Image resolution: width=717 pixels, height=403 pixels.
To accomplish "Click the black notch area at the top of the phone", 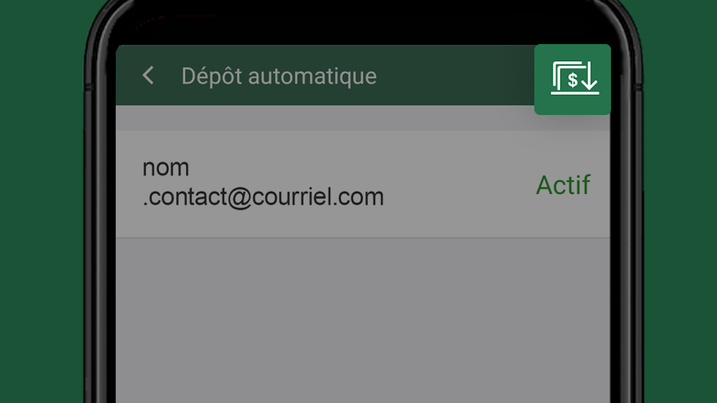I will [x=359, y=23].
